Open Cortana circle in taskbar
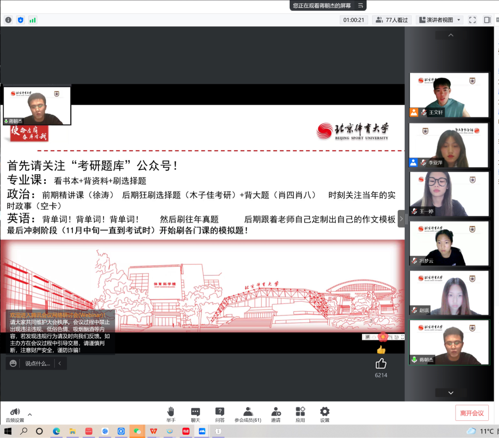This screenshot has height=438, width=499. (39, 432)
